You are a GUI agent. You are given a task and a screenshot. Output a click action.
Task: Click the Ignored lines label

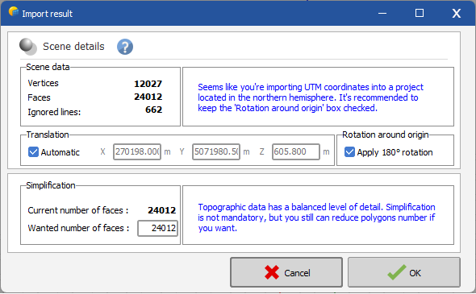tap(54, 112)
